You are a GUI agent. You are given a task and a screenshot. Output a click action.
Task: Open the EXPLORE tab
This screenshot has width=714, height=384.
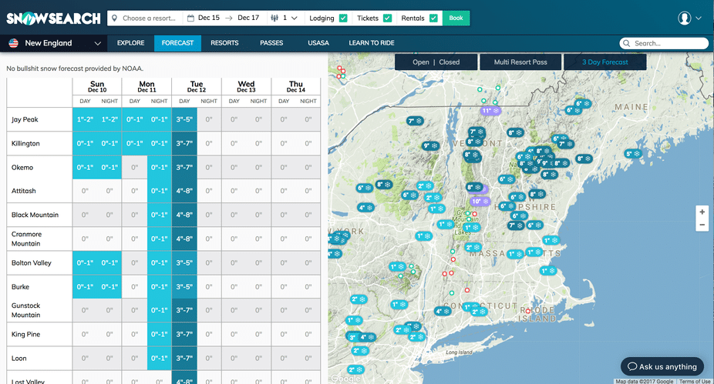click(130, 43)
